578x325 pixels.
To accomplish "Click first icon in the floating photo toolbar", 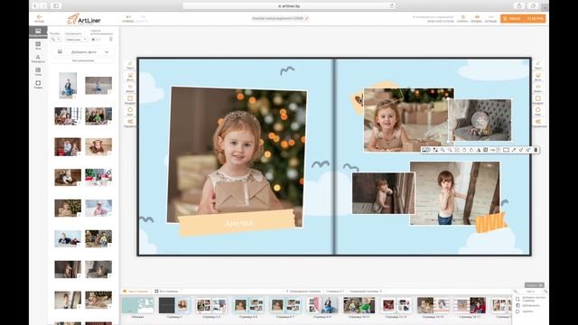I will 425,150.
